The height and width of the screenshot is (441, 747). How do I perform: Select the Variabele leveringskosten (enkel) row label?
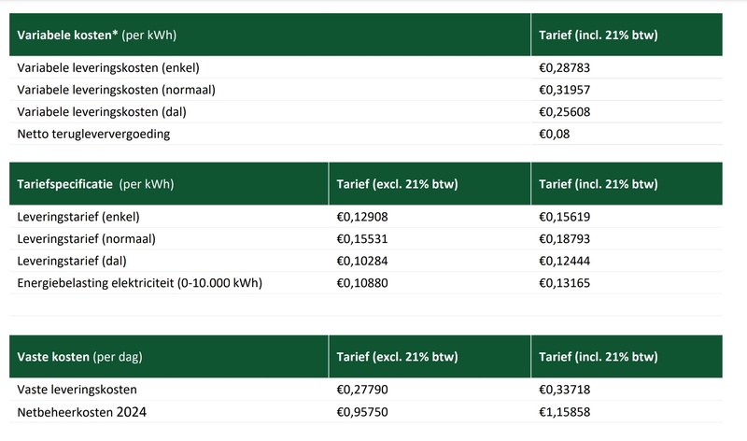(108, 68)
